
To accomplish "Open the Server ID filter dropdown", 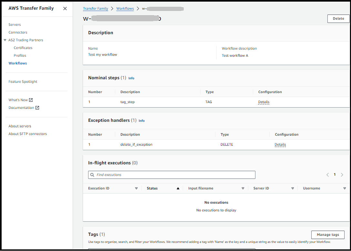I will (x=293, y=188).
